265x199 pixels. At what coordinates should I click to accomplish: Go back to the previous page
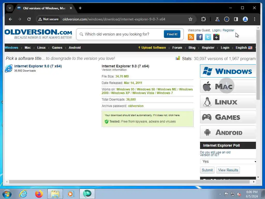click(x=10, y=19)
